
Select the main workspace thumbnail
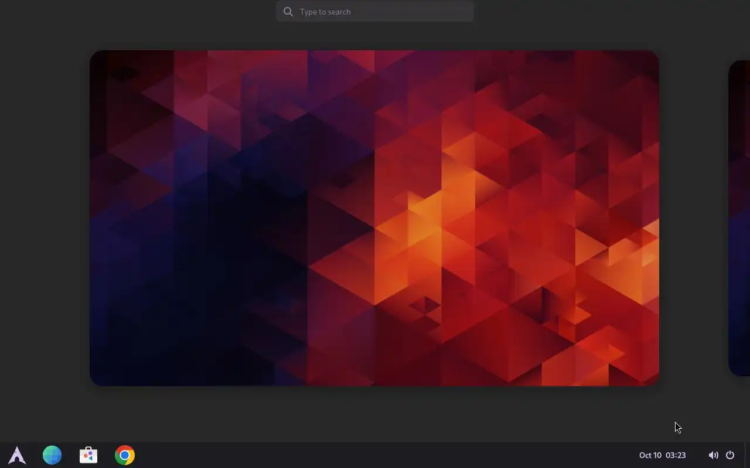[374, 218]
